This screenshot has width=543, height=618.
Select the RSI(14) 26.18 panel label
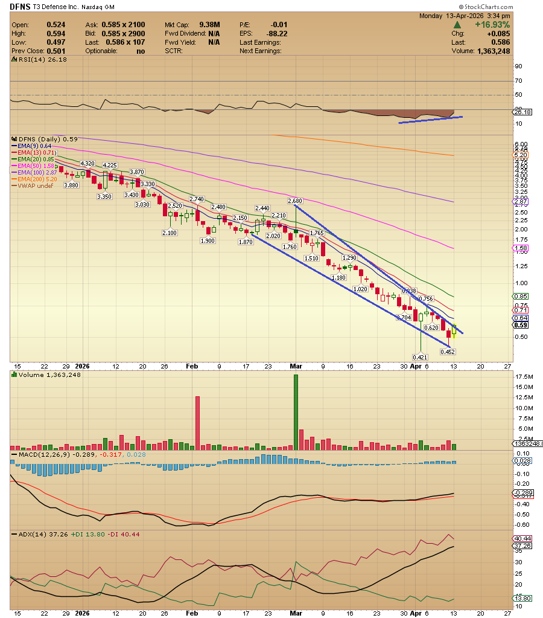42,60
